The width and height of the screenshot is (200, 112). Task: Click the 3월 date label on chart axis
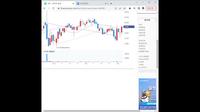pos(117,63)
